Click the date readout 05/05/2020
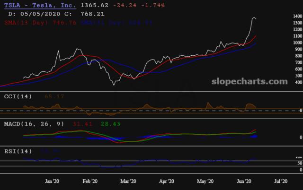This screenshot has width=303, height=190. point(40,14)
